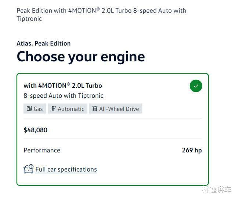235x198 pixels.
Task: Select the All-Wheel Drive tag label
Action: (119, 109)
